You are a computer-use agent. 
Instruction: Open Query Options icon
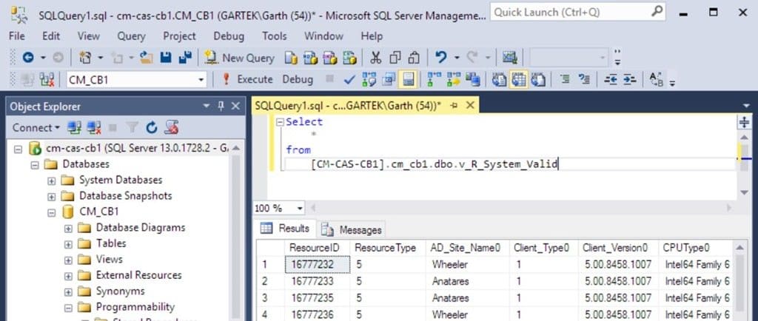pos(388,80)
